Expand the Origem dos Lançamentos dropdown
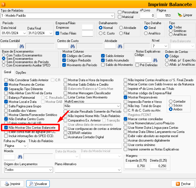 (50, 170)
